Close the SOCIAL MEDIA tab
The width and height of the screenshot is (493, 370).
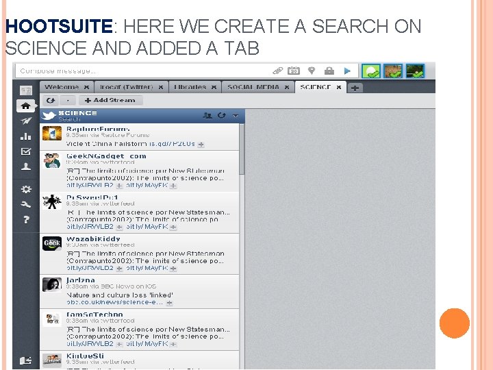point(287,88)
